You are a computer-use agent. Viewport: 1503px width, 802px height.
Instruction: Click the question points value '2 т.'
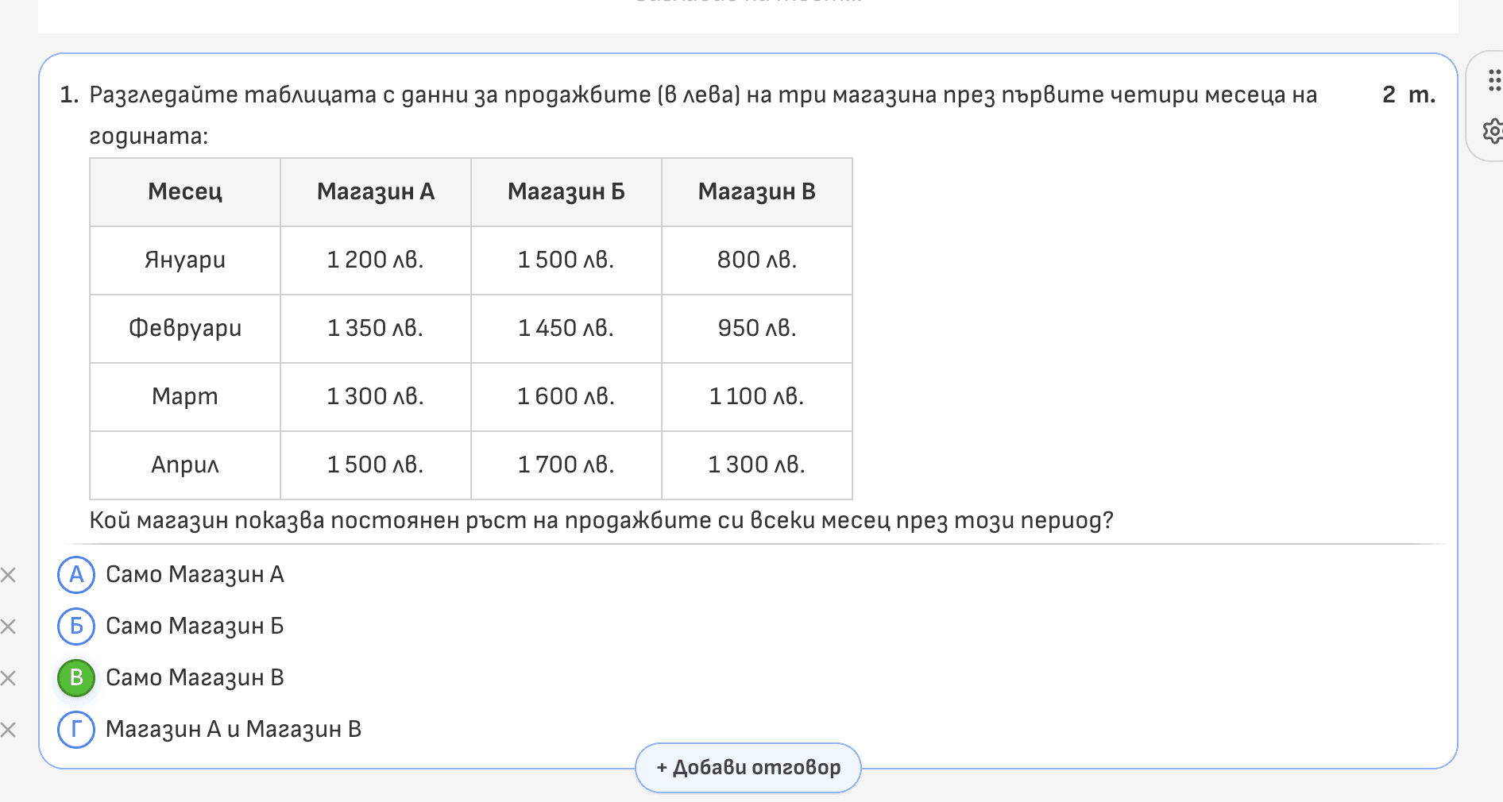point(1408,95)
